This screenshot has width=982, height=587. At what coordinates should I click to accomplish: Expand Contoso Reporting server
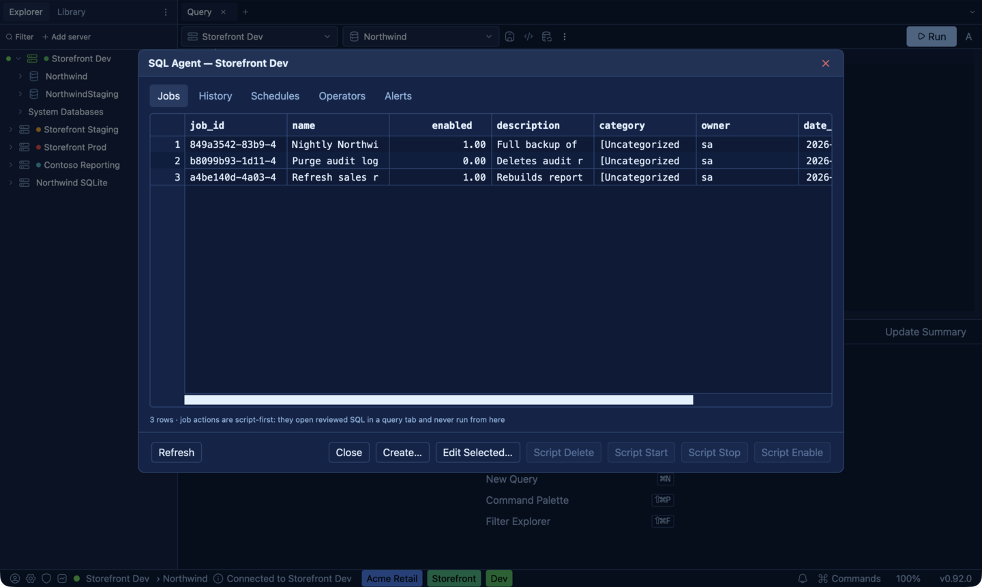pos(10,165)
